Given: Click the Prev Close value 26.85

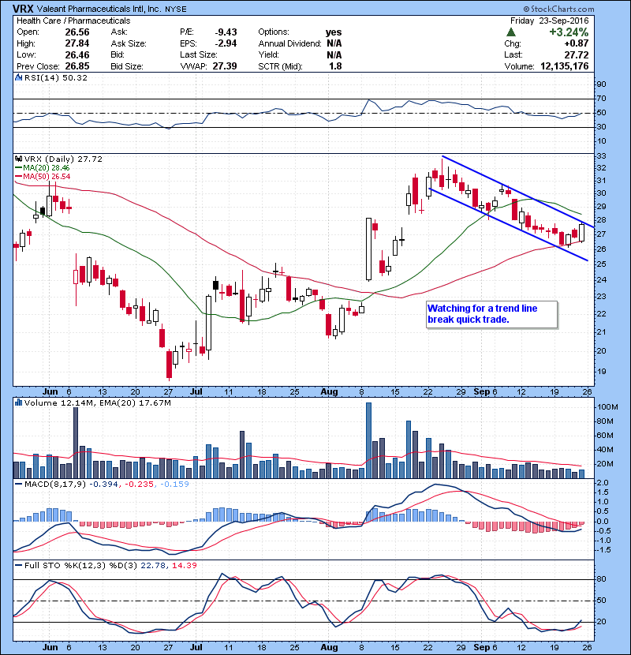Looking at the screenshot, I should (77, 66).
